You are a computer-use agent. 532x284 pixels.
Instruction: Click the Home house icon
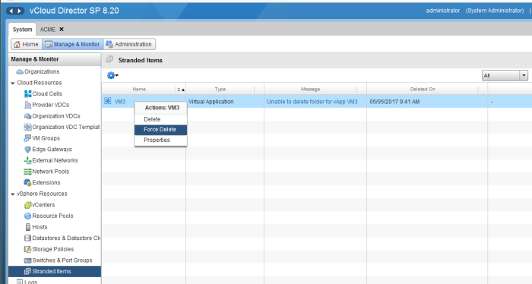[x=17, y=44]
